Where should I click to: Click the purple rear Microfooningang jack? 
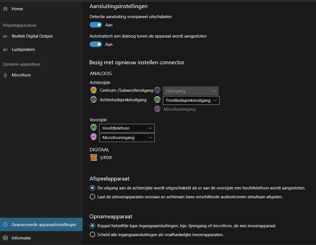click(x=157, y=109)
